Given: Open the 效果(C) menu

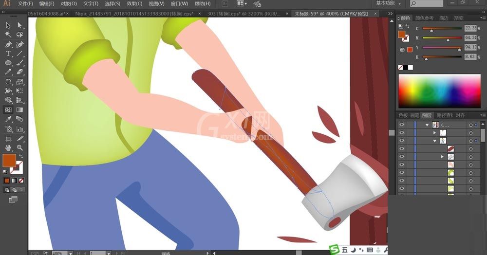Looking at the screenshot, I should pyautogui.click(x=134, y=4).
